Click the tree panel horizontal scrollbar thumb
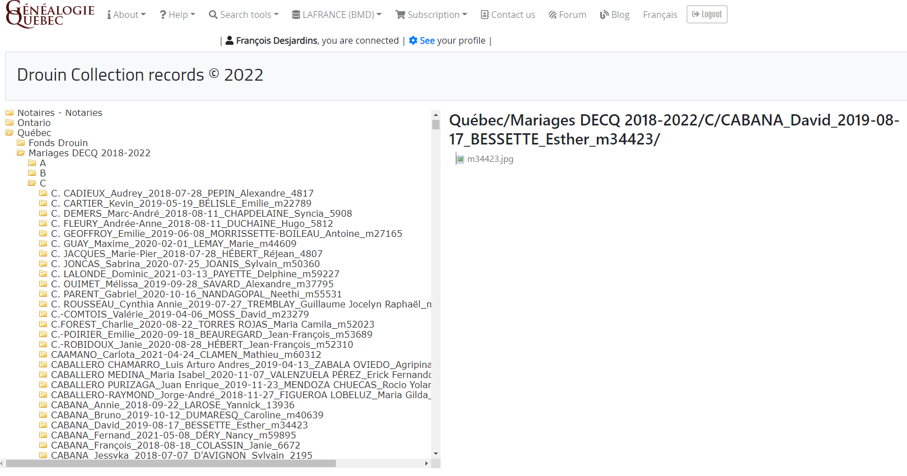The height and width of the screenshot is (476, 907). tap(171, 464)
